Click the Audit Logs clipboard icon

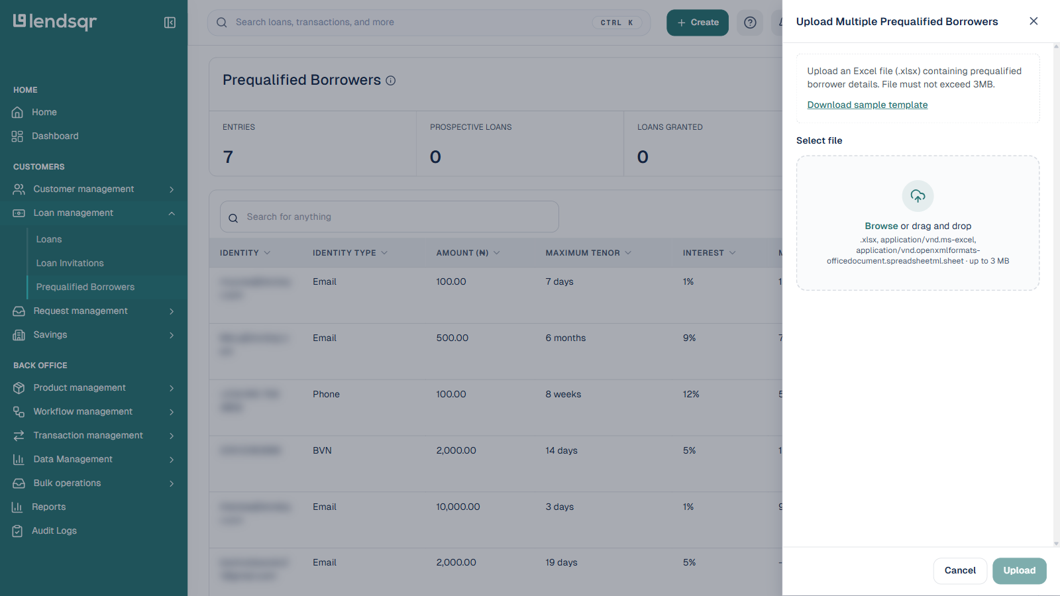(x=17, y=530)
